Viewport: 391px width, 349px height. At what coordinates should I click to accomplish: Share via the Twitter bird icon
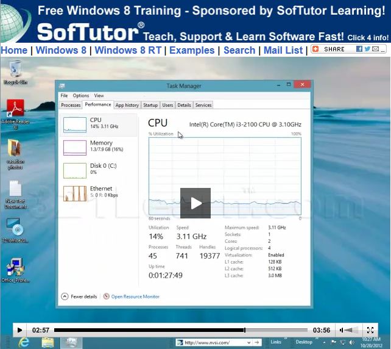point(367,49)
